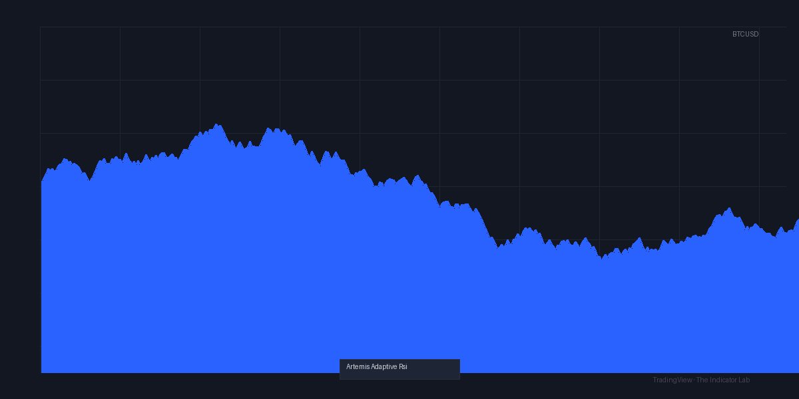This screenshot has height=399, width=799.
Task: Click the late peak near the chart's right side
Action: [x=729, y=208]
